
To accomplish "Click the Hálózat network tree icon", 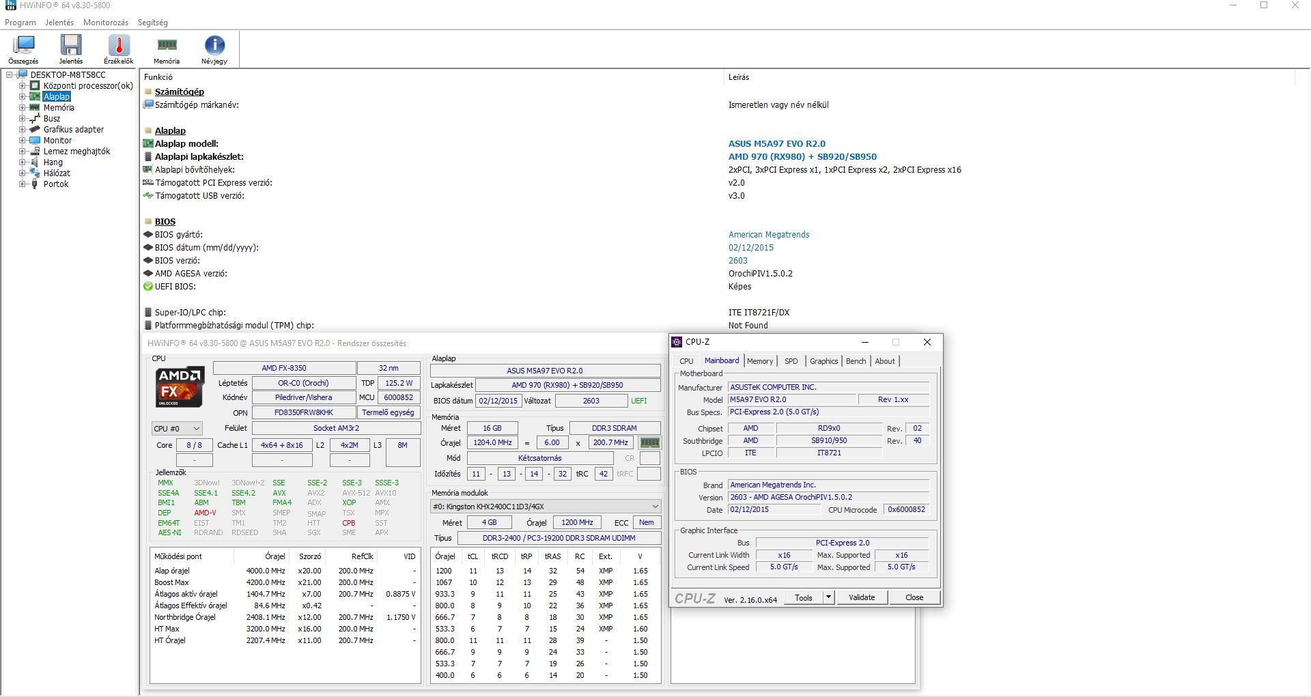I will pyautogui.click(x=35, y=173).
